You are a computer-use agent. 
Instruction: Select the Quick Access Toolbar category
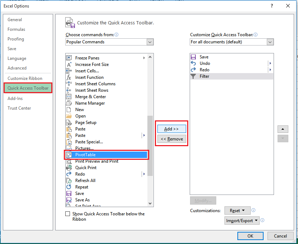[28, 88]
